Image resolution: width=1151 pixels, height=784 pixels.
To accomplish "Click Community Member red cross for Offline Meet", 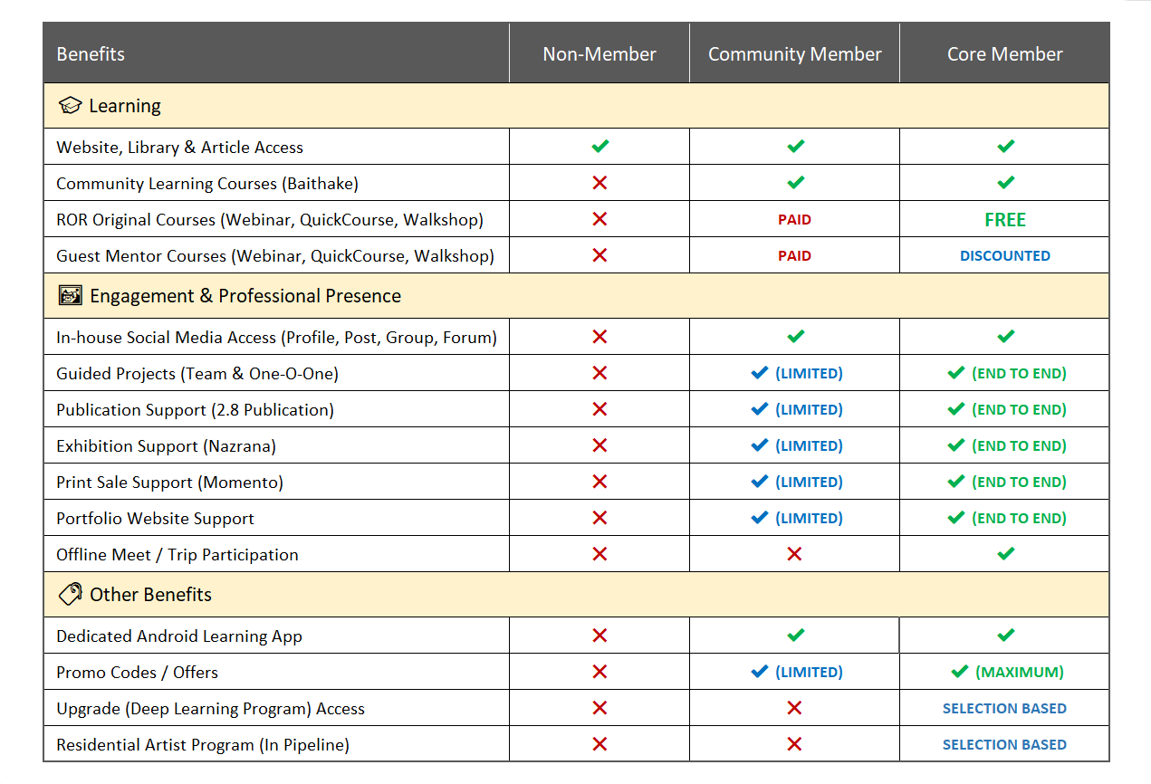I will tap(794, 554).
